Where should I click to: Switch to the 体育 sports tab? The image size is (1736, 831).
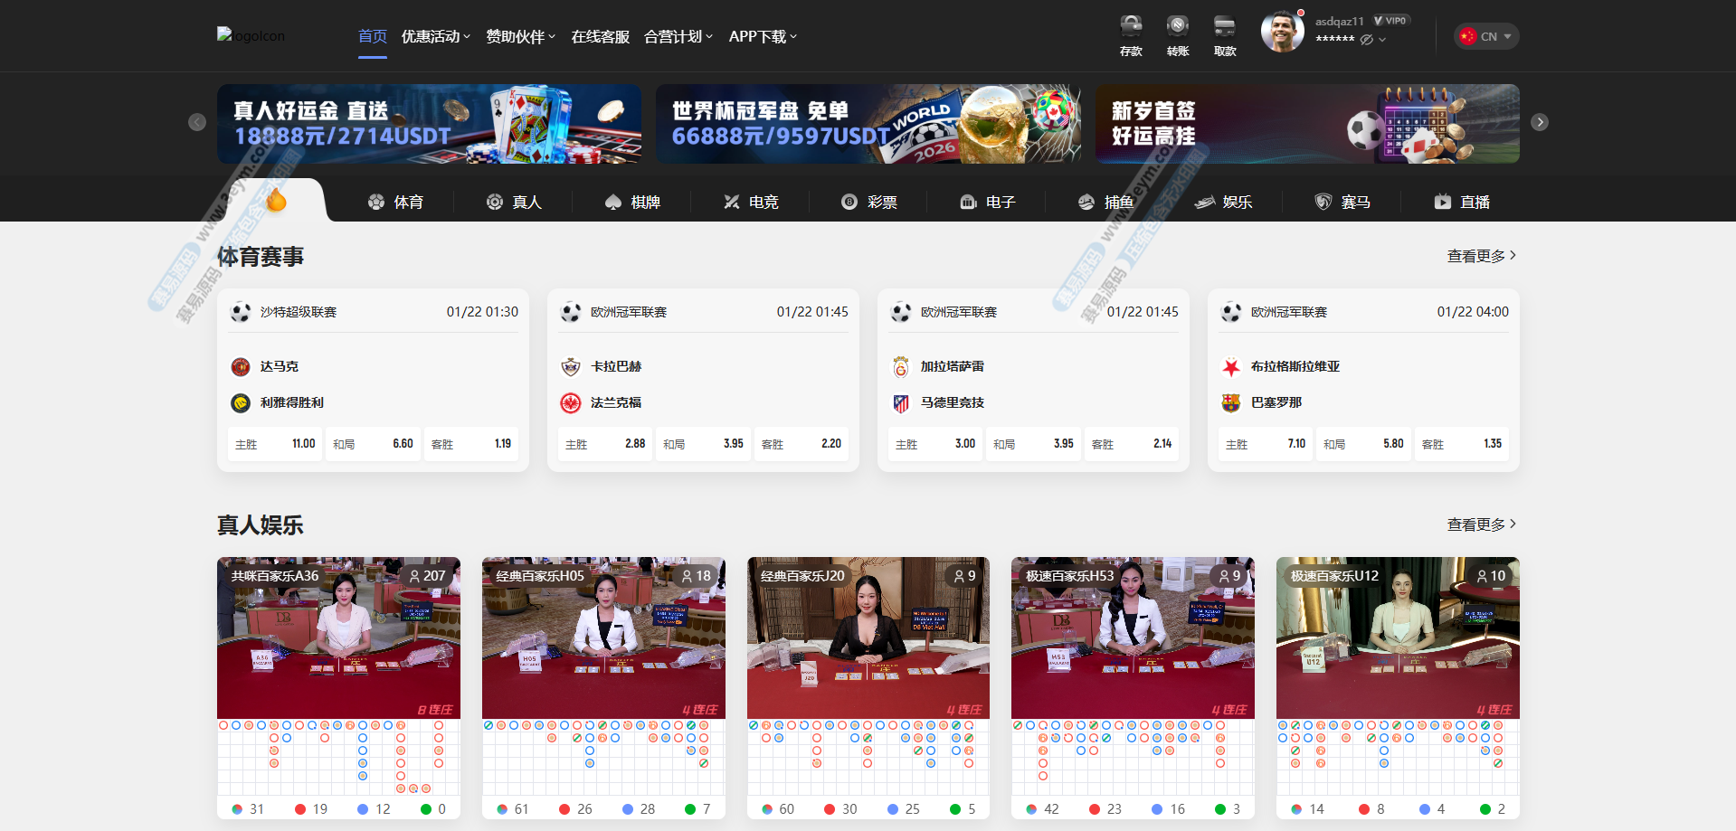click(x=395, y=202)
